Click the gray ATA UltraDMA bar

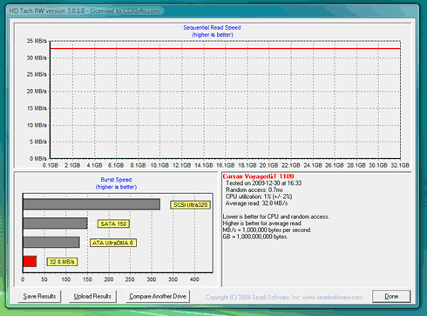51,243
